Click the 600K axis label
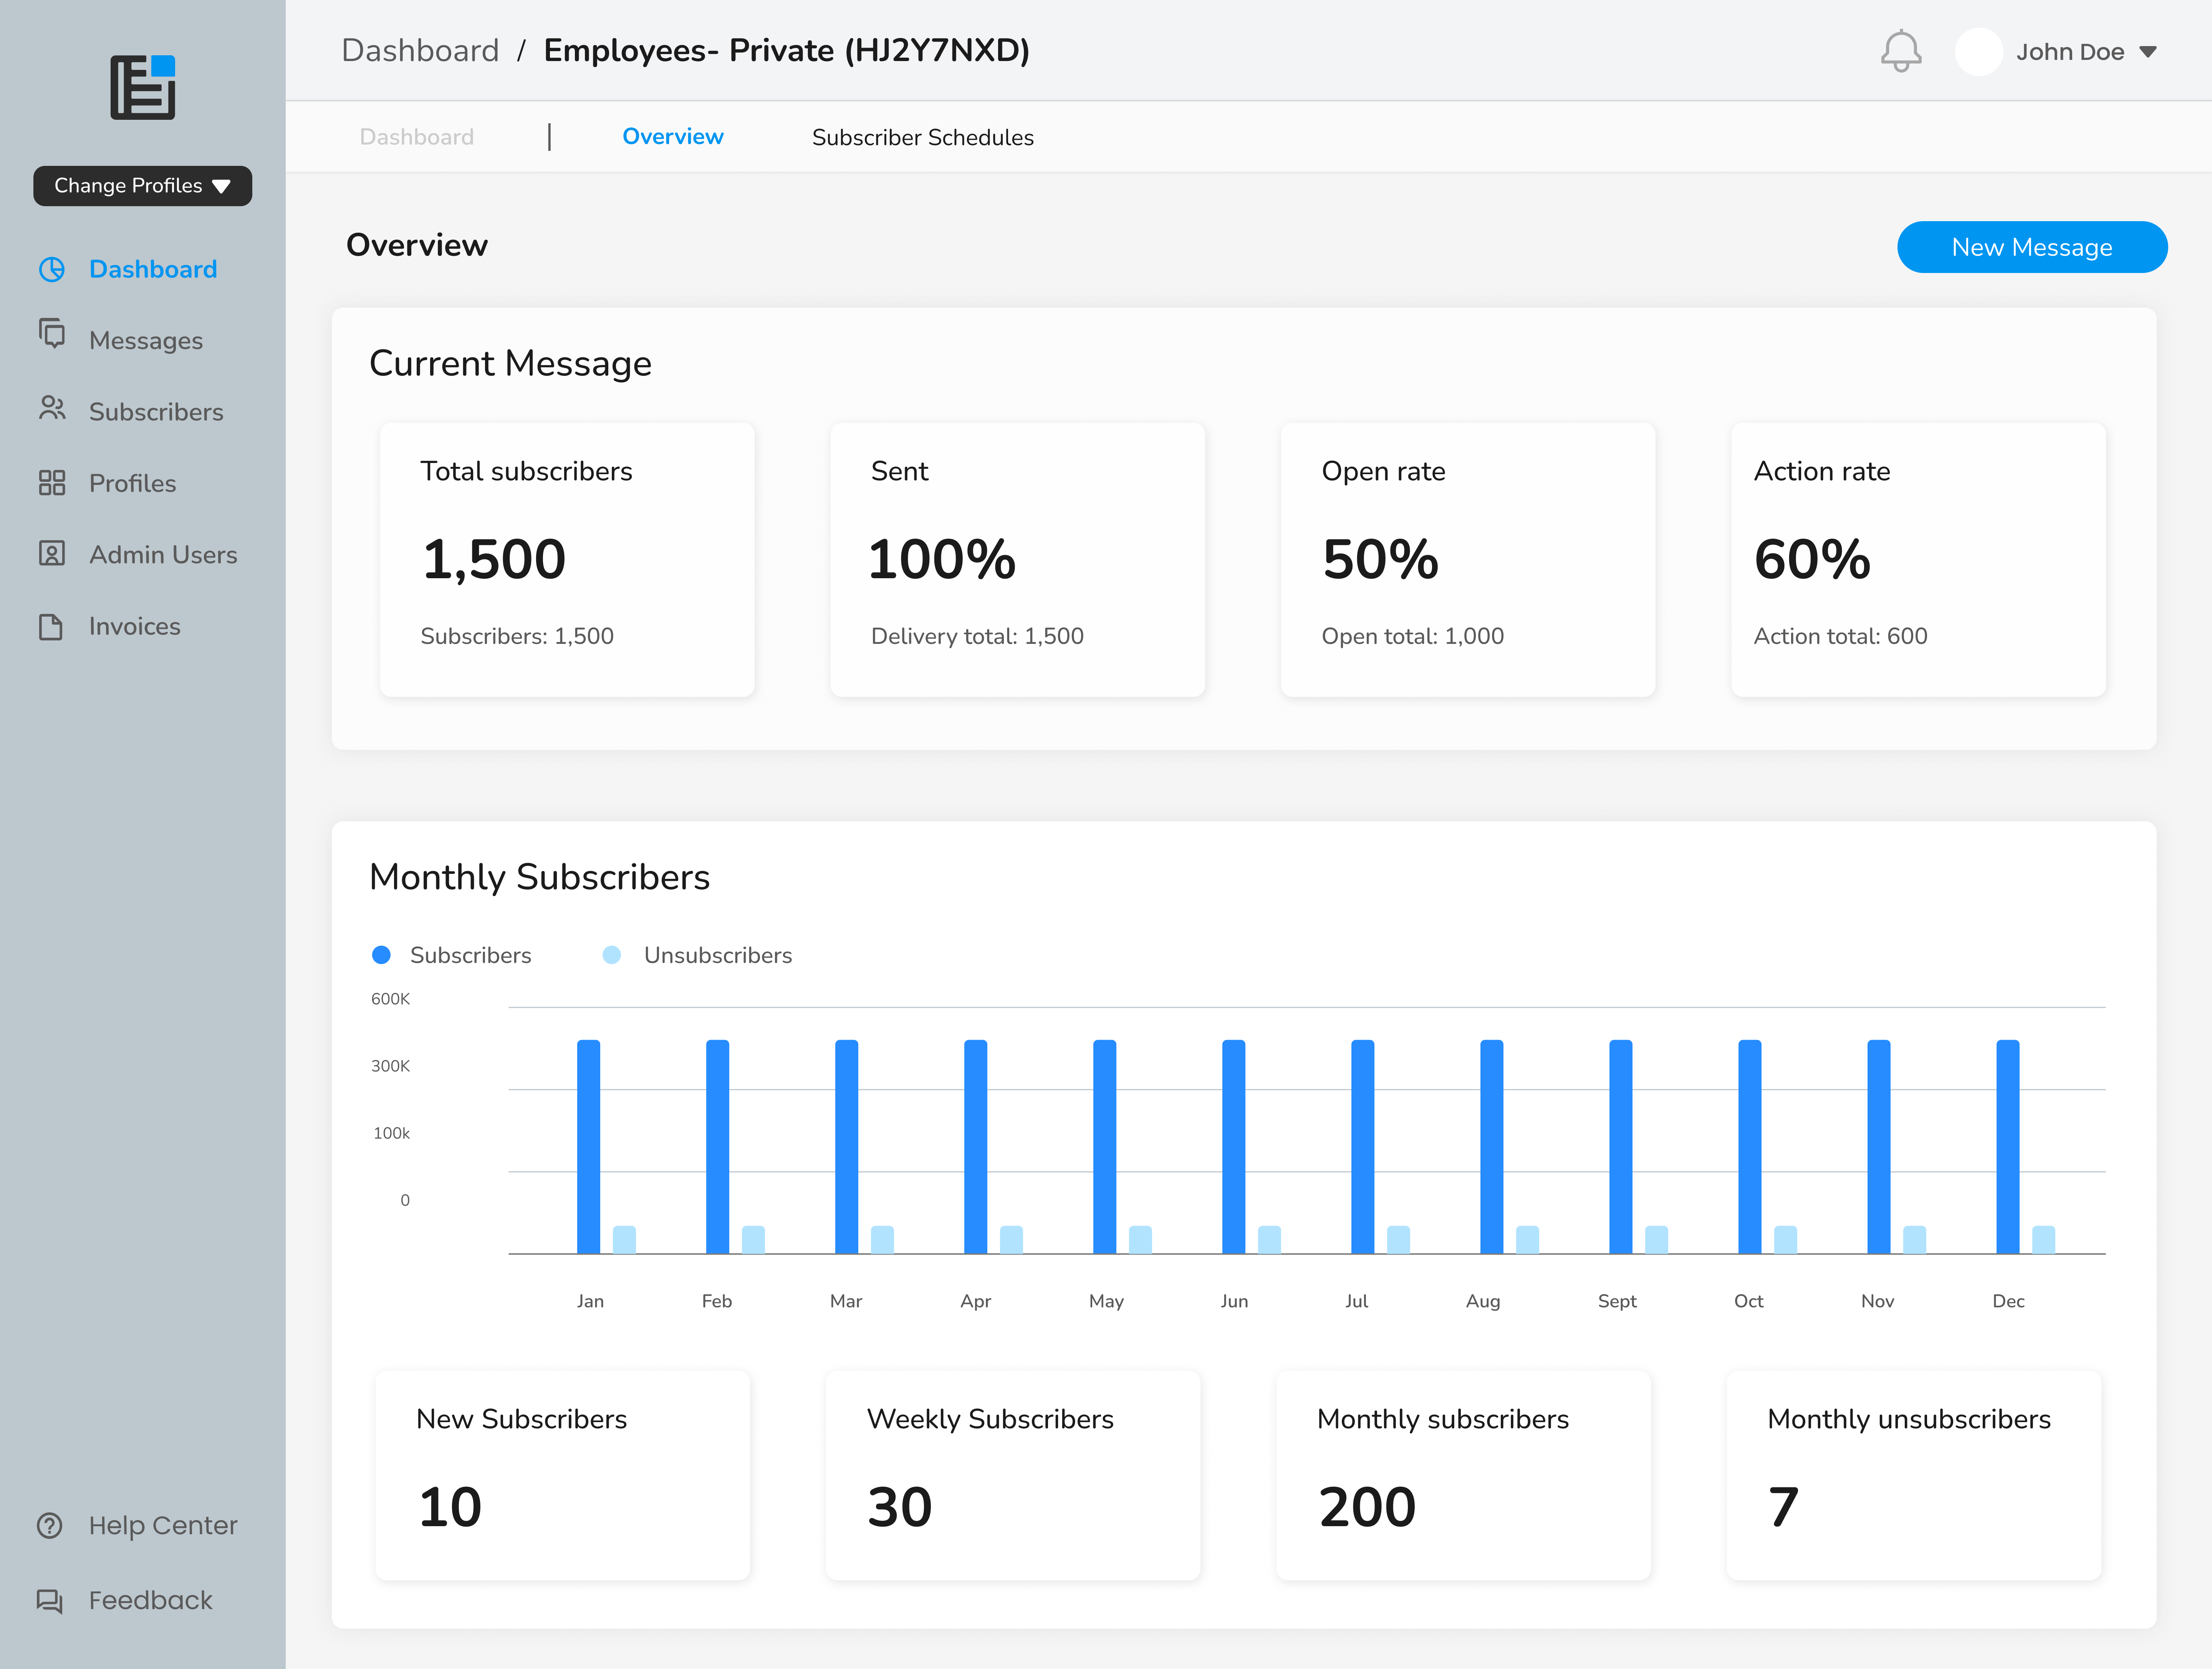Viewport: 2212px width, 1669px height. [391, 999]
